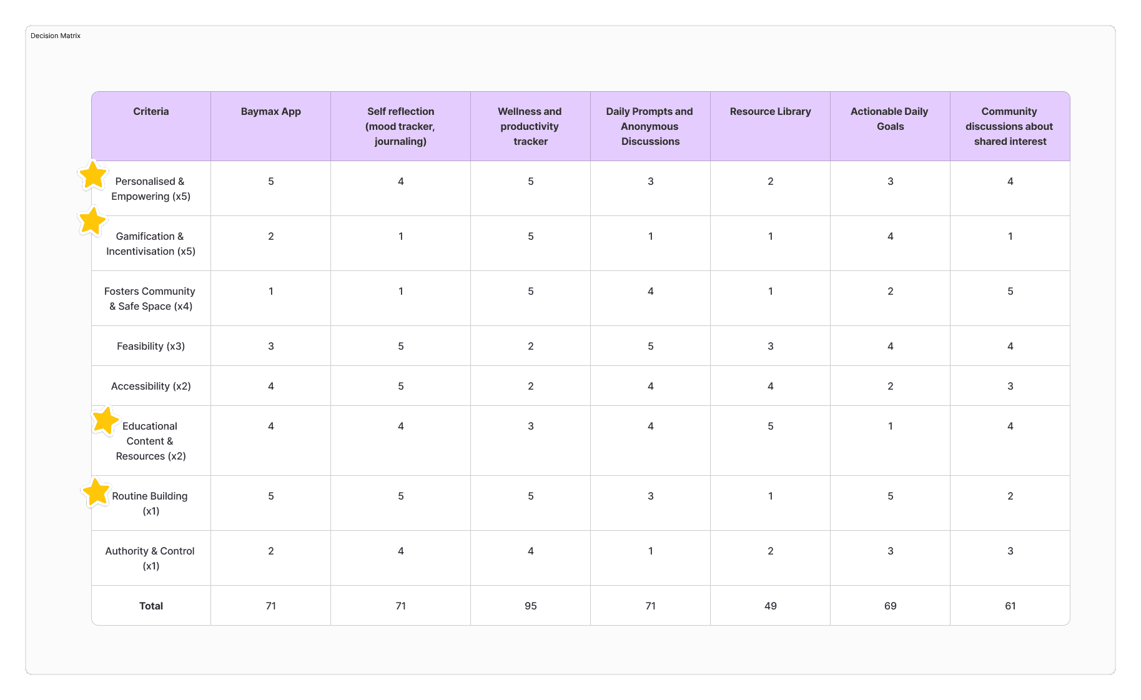The height and width of the screenshot is (700, 1141).
Task: Select Wellness tracker score for Educational Content
Action: tap(531, 441)
